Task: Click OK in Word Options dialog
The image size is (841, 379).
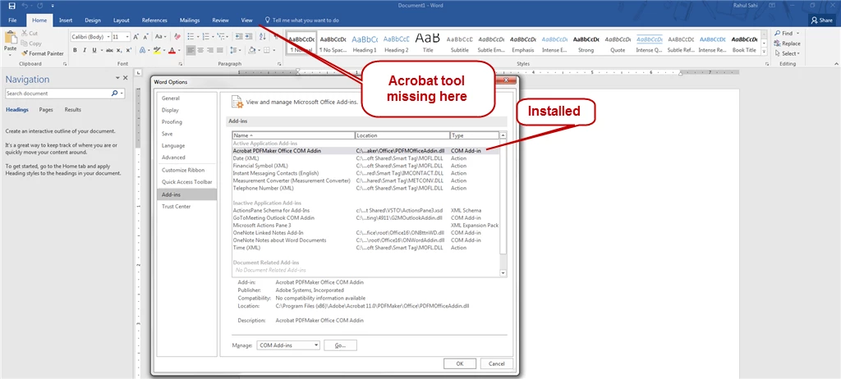Action: [x=460, y=363]
